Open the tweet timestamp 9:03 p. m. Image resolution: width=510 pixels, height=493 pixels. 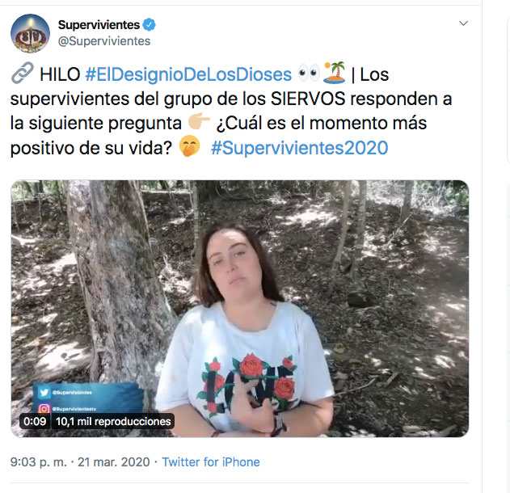coord(38,462)
